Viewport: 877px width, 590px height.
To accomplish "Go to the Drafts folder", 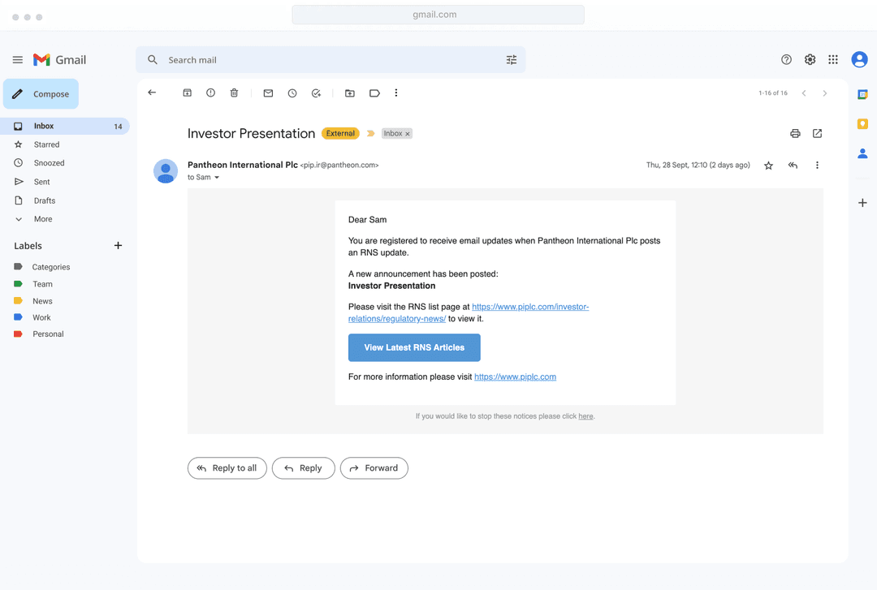I will click(45, 200).
